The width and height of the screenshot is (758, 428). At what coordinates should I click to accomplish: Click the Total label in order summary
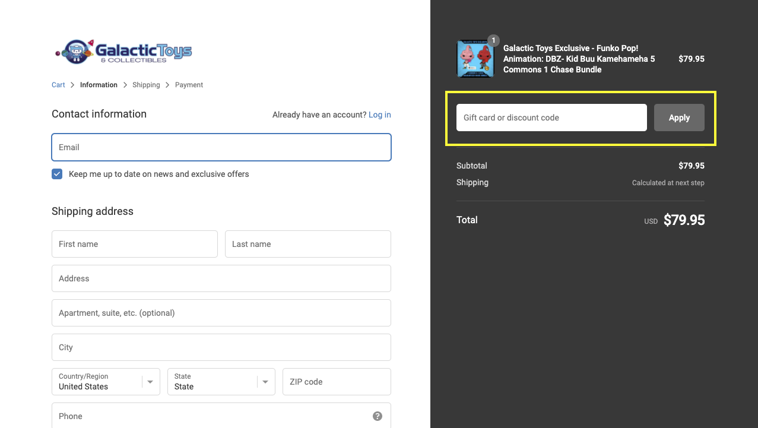coord(467,220)
